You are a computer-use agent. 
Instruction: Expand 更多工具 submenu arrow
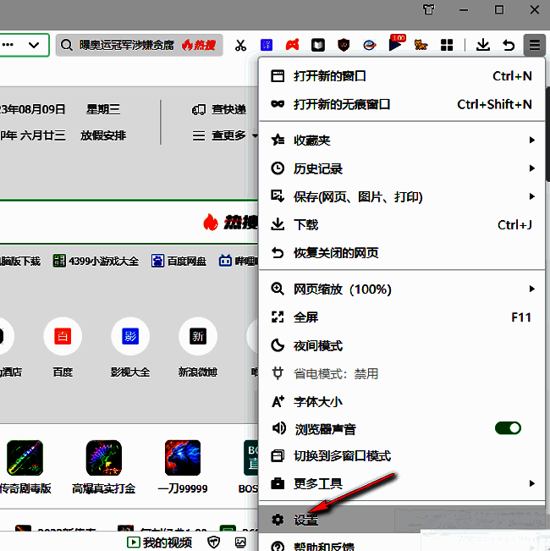point(532,483)
